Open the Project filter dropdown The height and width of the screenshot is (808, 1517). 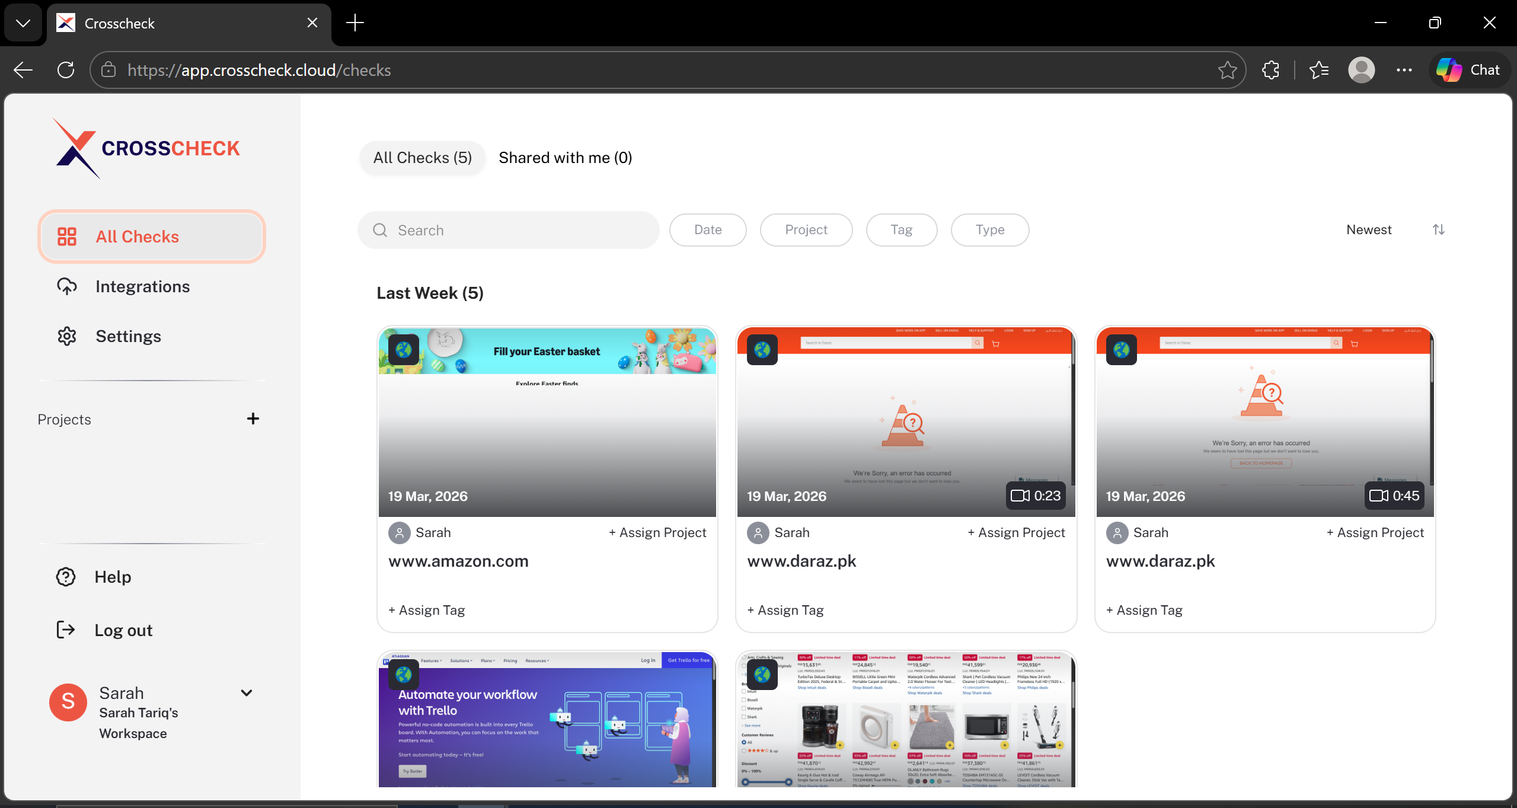(x=806, y=229)
